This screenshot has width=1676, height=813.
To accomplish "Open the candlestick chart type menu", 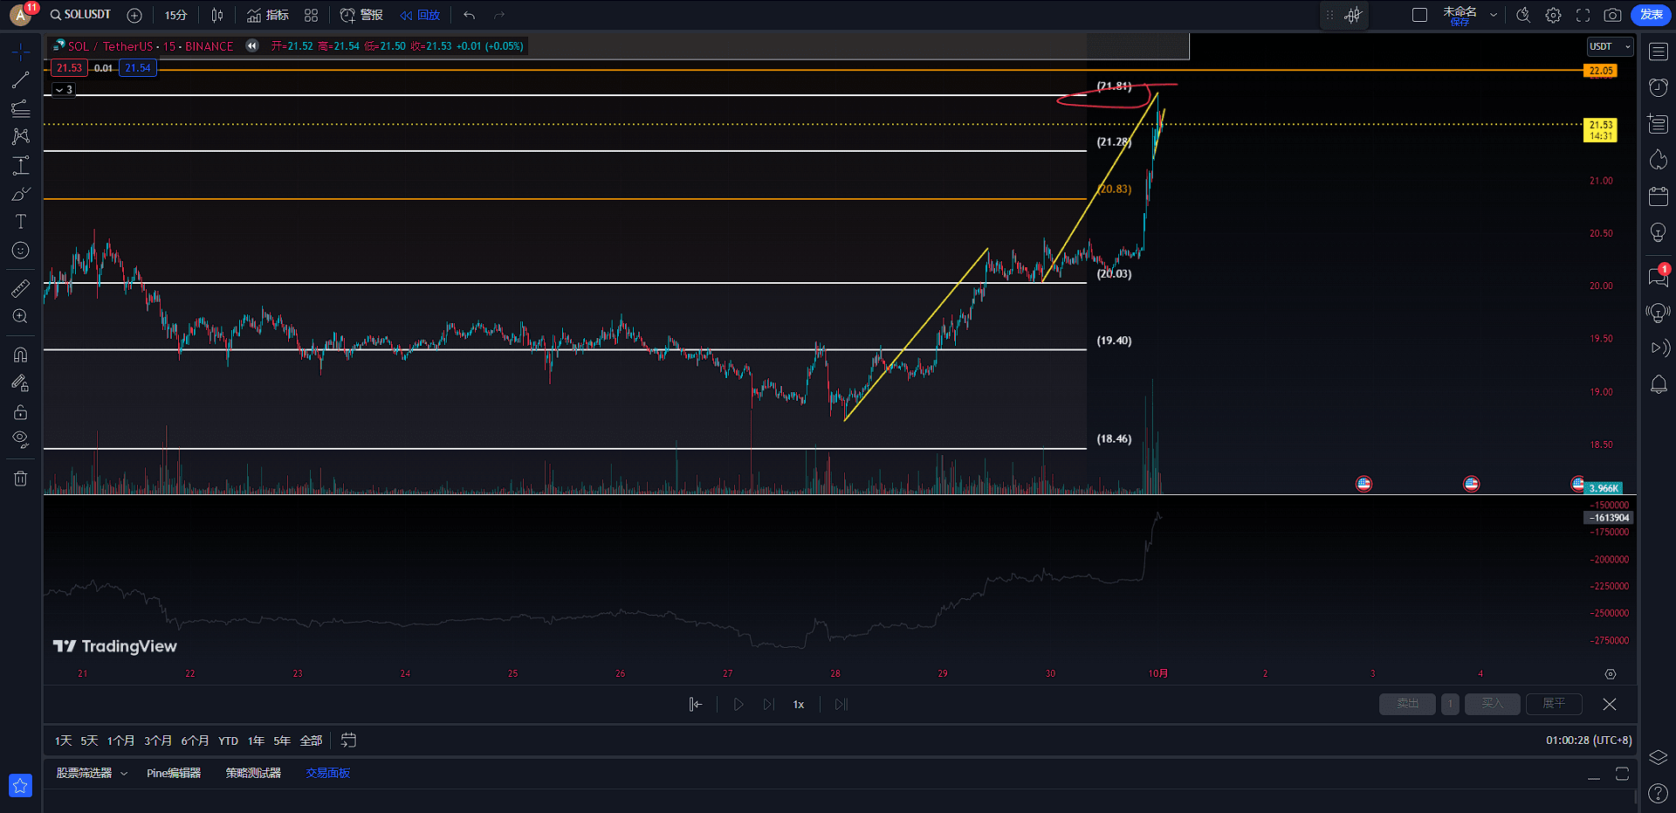I will point(217,15).
